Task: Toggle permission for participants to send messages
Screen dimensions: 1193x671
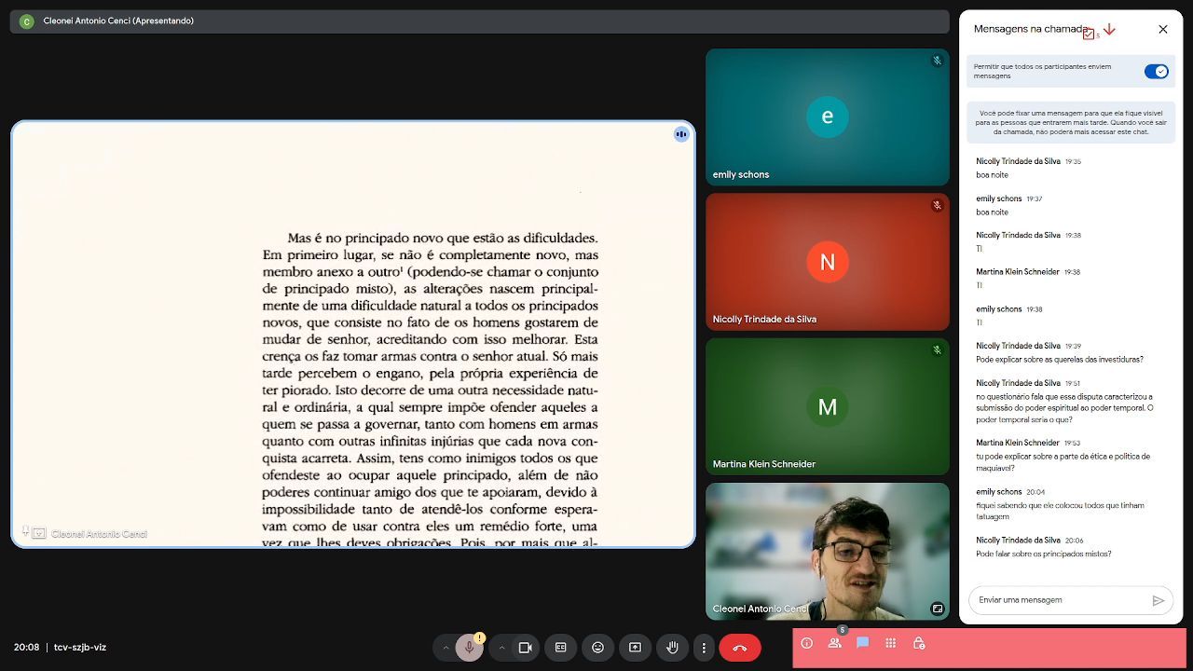Action: pyautogui.click(x=1157, y=72)
